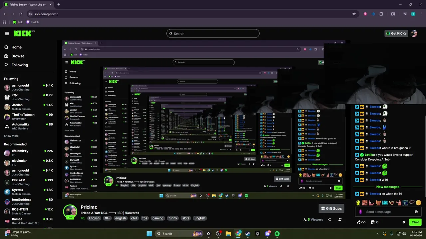Open the Kick bookmark
The image size is (426, 239).
[x=18, y=22]
